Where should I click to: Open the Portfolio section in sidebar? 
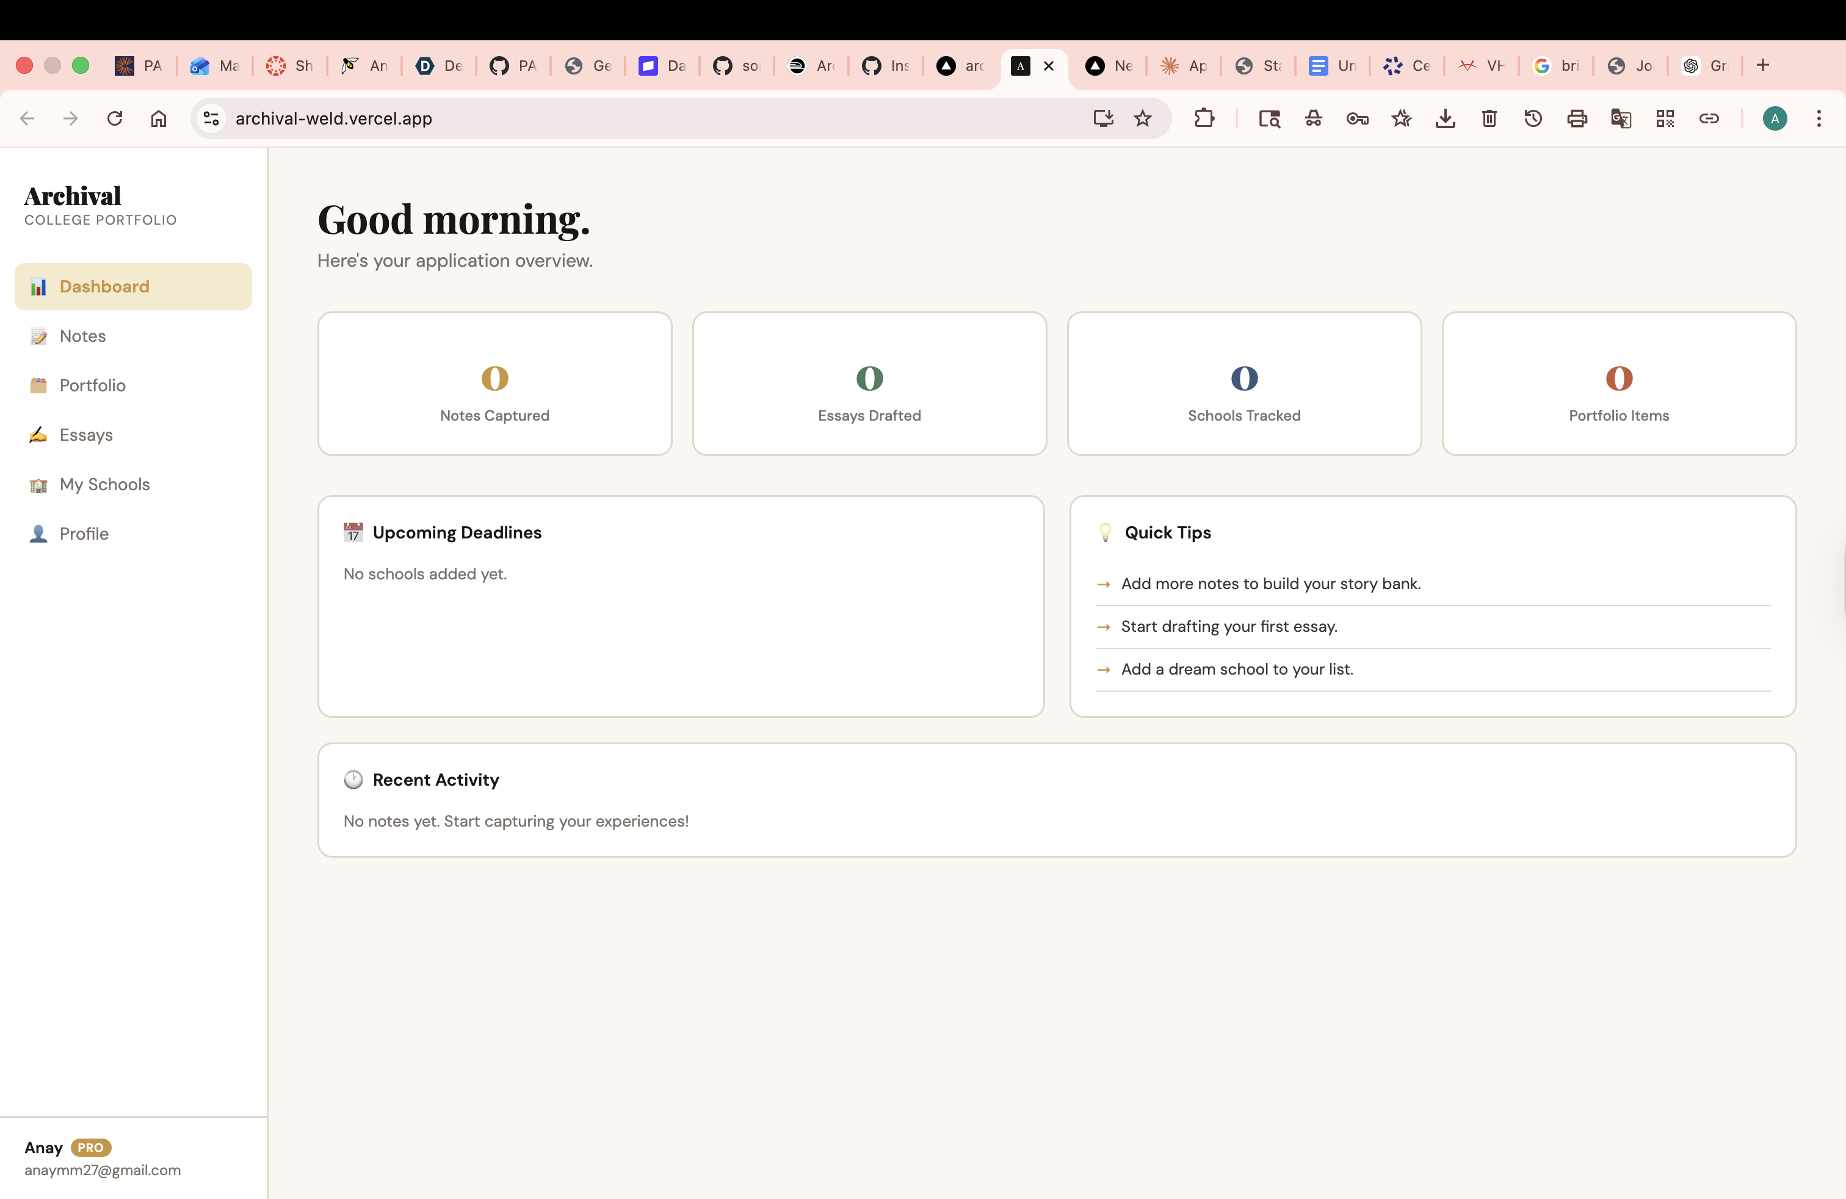pos(92,385)
